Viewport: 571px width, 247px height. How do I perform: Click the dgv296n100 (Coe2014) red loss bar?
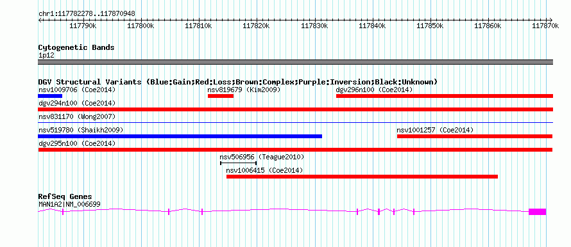tap(445, 96)
